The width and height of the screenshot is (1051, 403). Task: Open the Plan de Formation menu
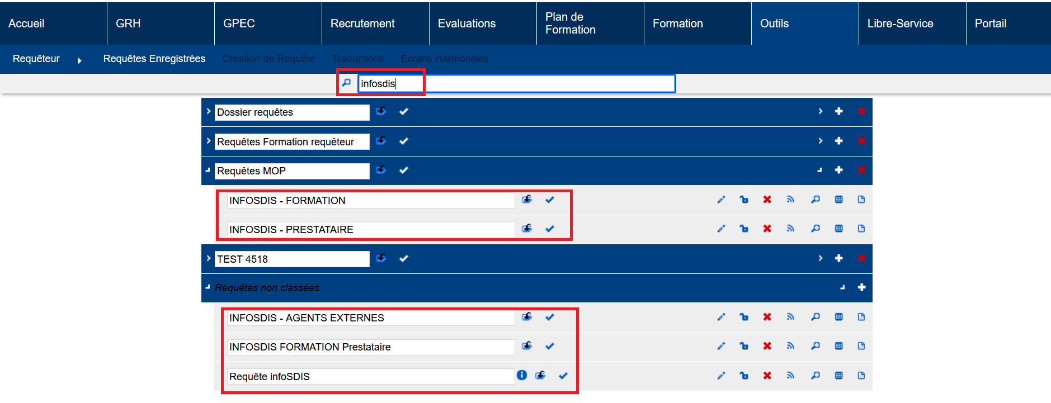570,23
